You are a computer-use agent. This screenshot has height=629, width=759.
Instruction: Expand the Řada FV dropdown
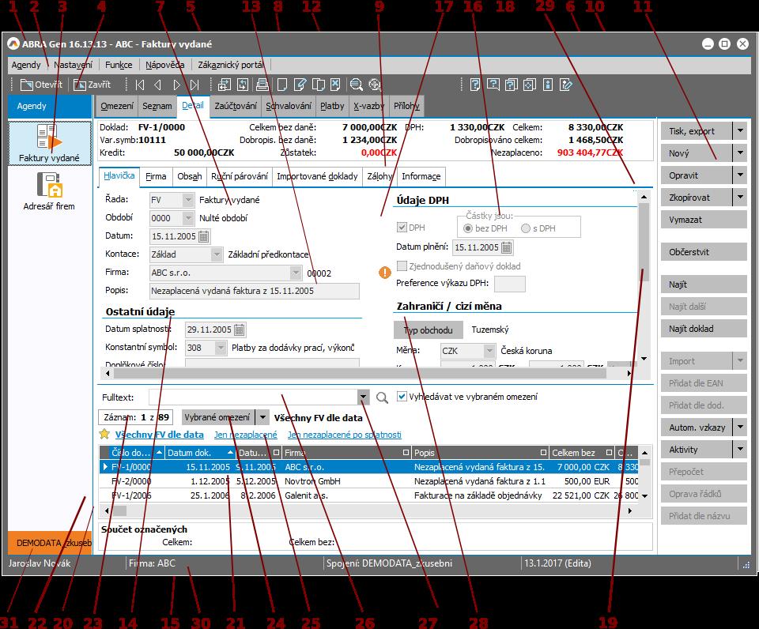tap(188, 200)
